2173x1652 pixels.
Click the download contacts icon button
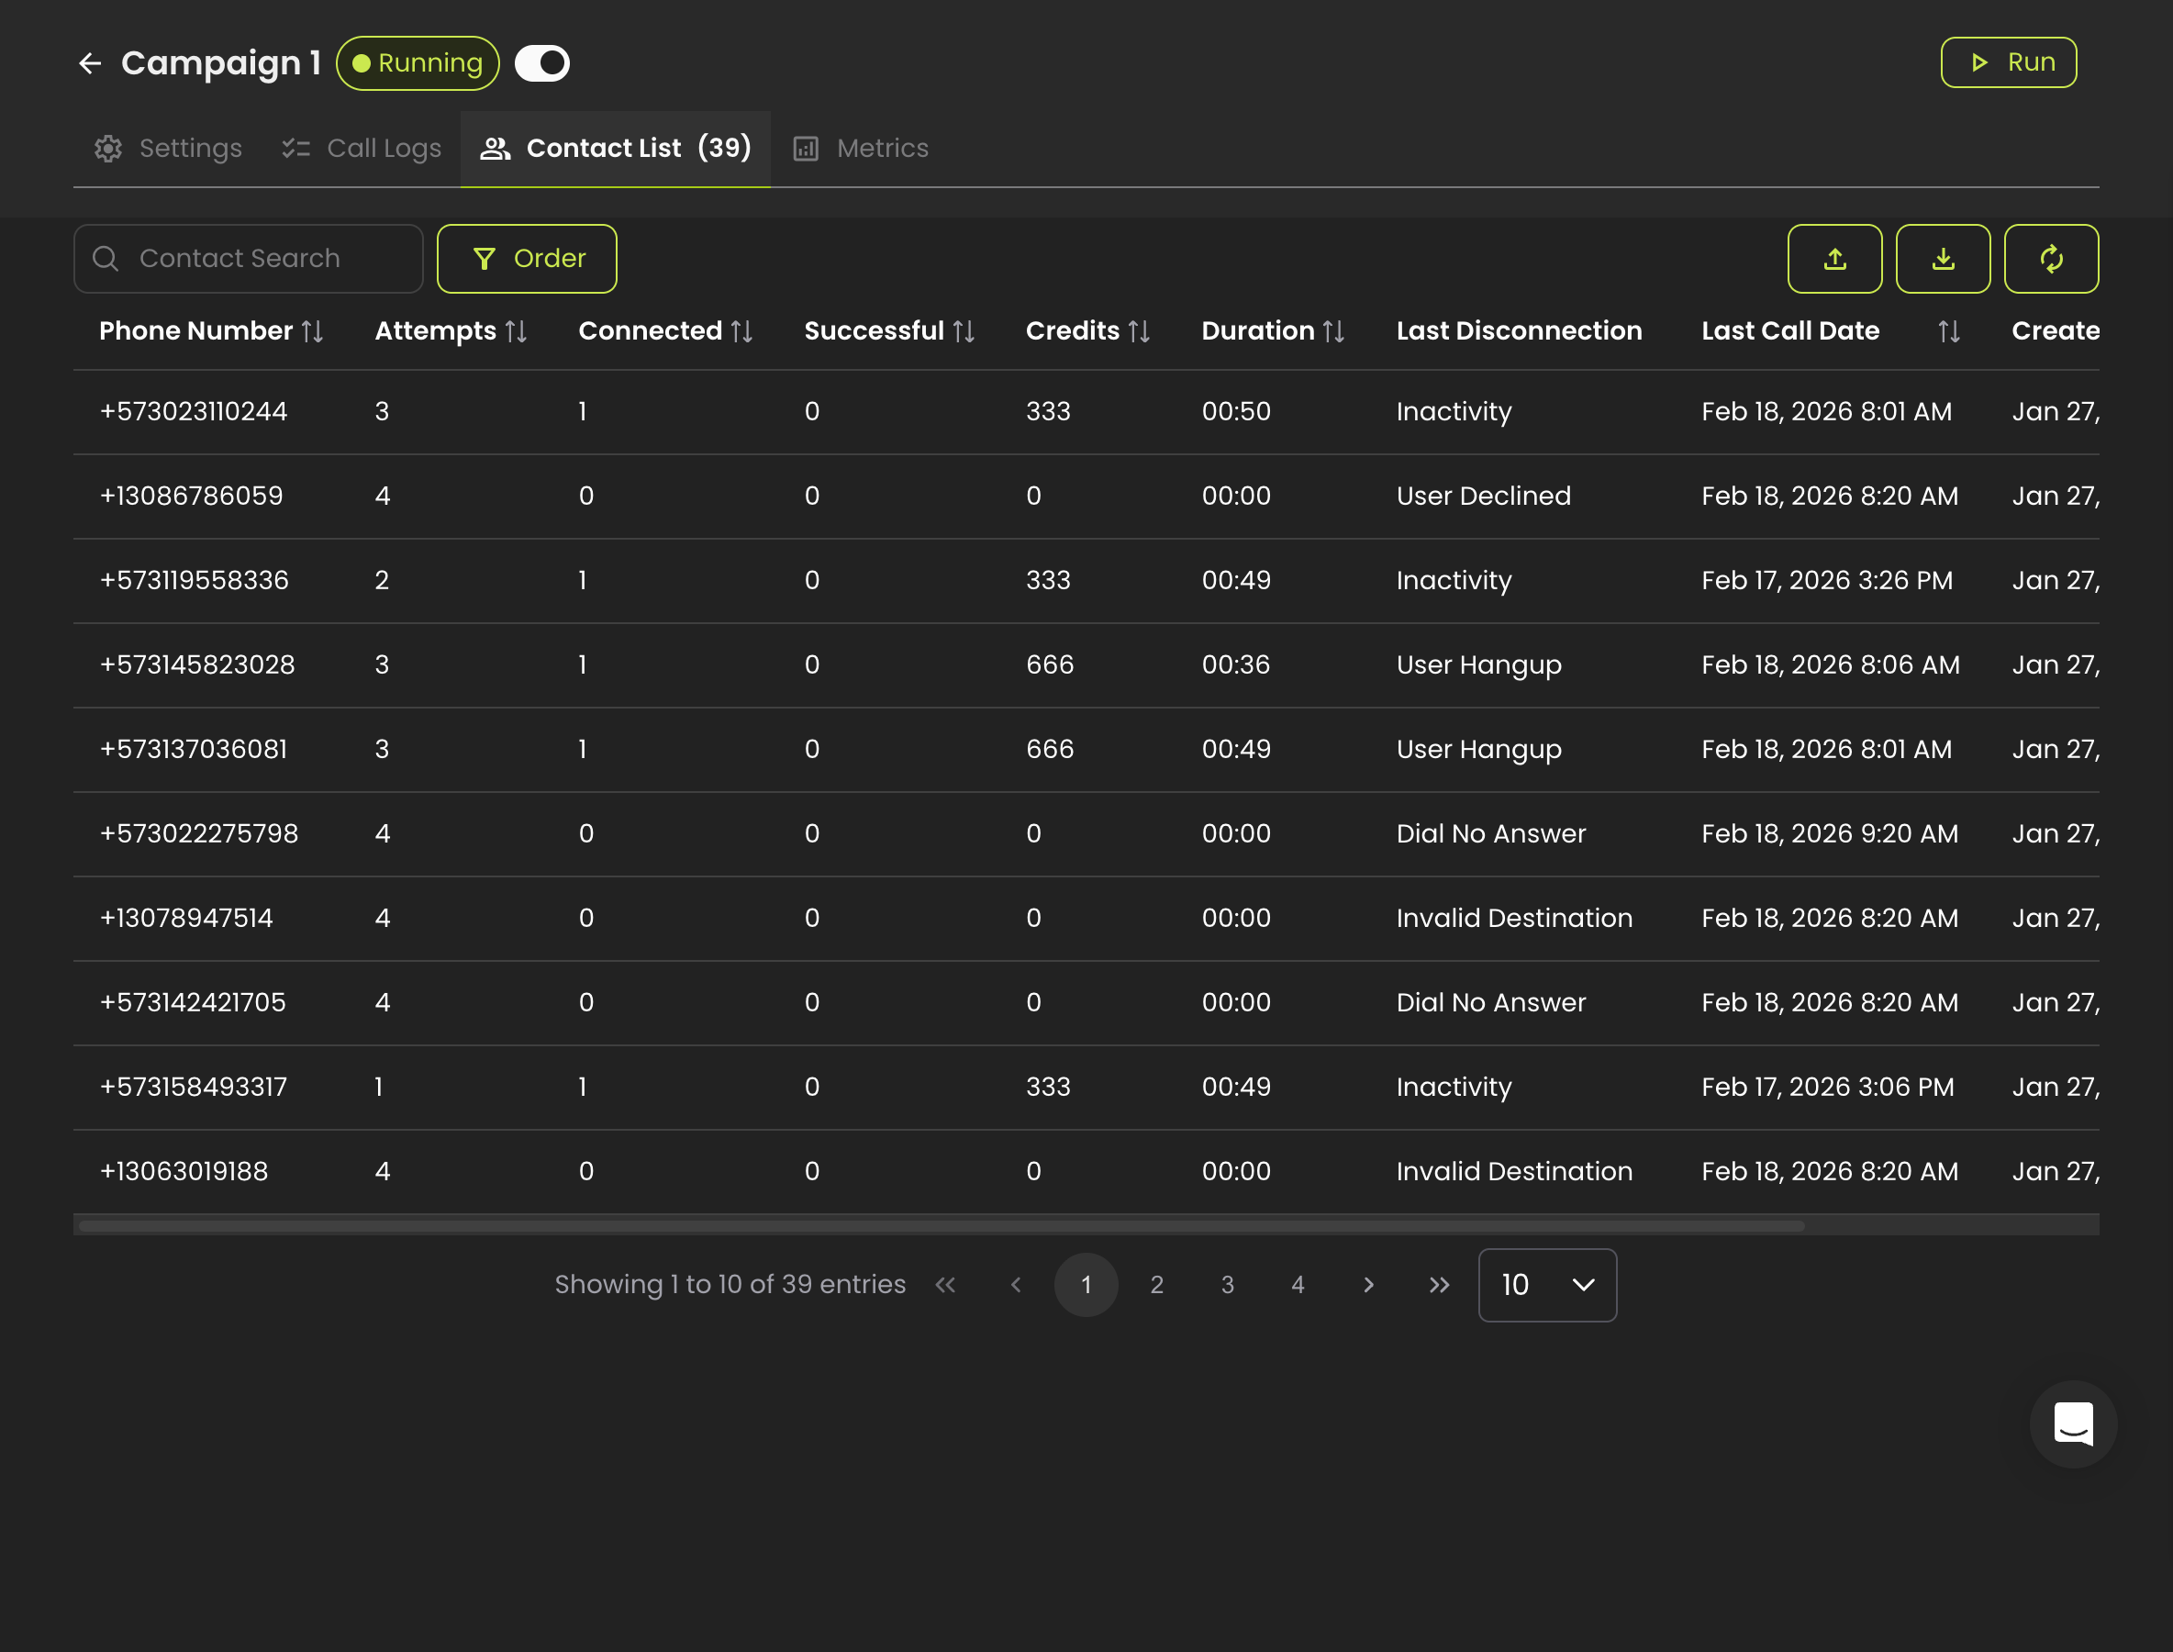pyautogui.click(x=1942, y=259)
